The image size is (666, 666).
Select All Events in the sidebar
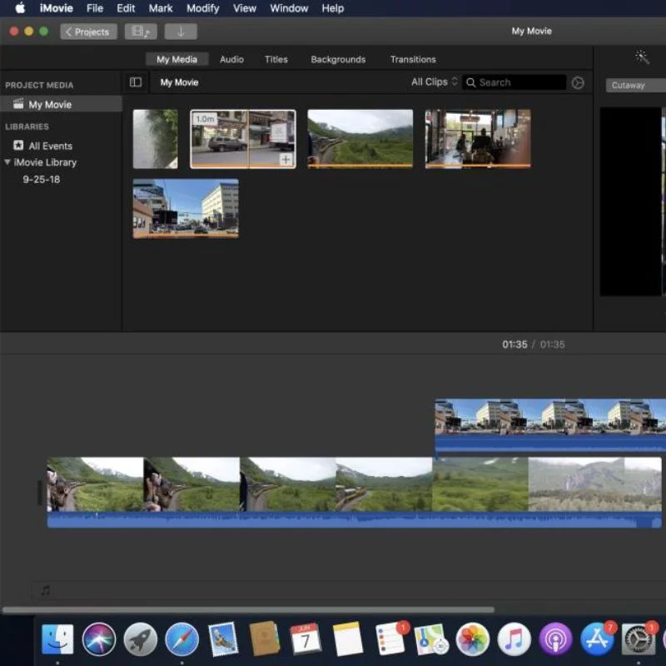click(50, 146)
